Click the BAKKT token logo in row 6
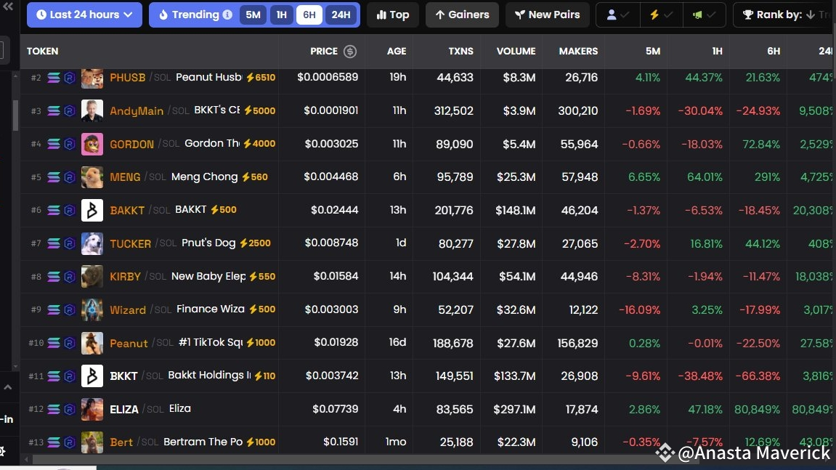Screen dimensions: 836x470 (92, 210)
